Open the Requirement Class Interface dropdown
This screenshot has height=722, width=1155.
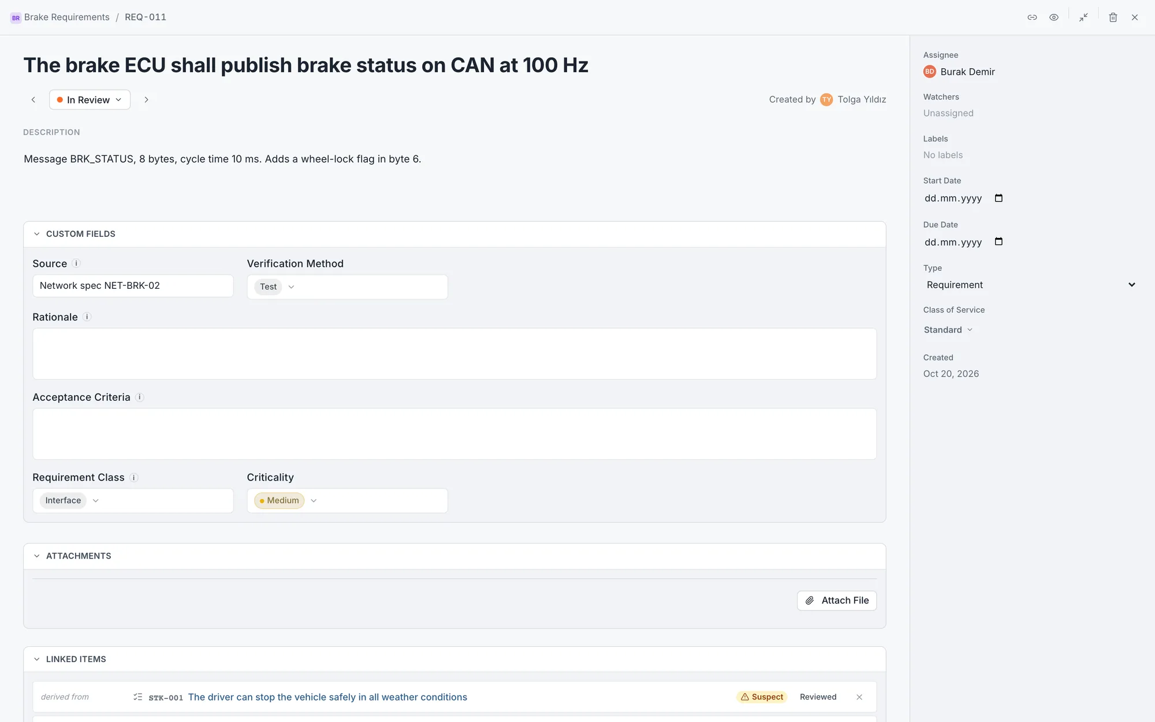coord(133,501)
